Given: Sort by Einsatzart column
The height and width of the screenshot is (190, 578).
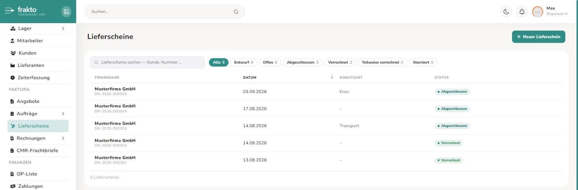Looking at the screenshot, I should [x=351, y=78].
